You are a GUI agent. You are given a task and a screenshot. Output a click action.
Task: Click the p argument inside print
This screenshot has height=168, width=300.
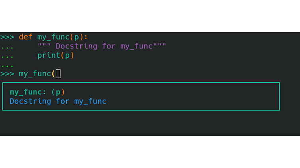tap(67, 56)
